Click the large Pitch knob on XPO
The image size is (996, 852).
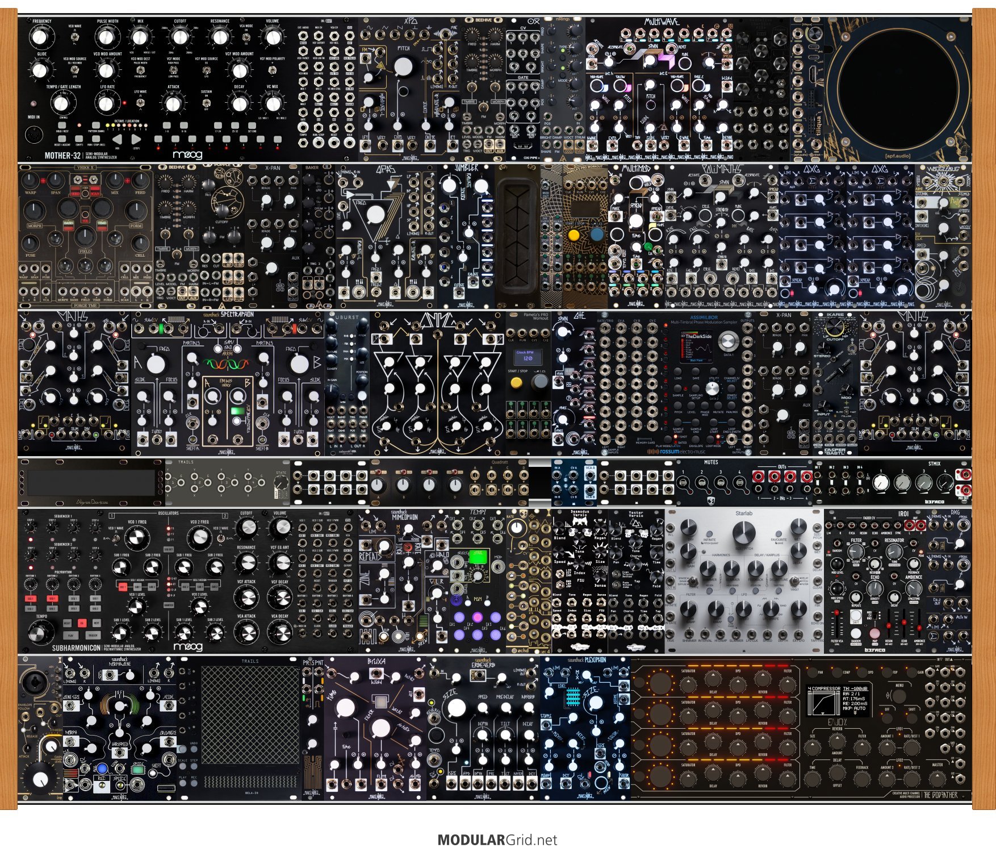point(404,68)
